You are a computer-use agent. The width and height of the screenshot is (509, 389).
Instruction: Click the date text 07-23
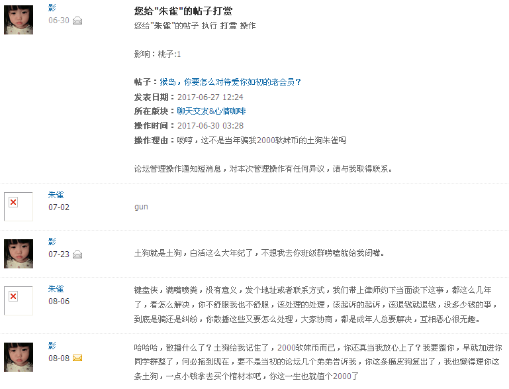(59, 254)
